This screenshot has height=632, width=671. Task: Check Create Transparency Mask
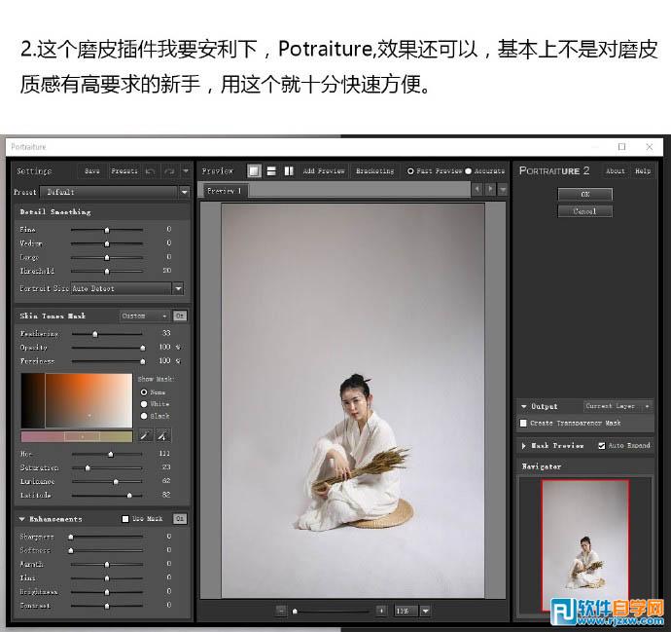pyautogui.click(x=524, y=424)
